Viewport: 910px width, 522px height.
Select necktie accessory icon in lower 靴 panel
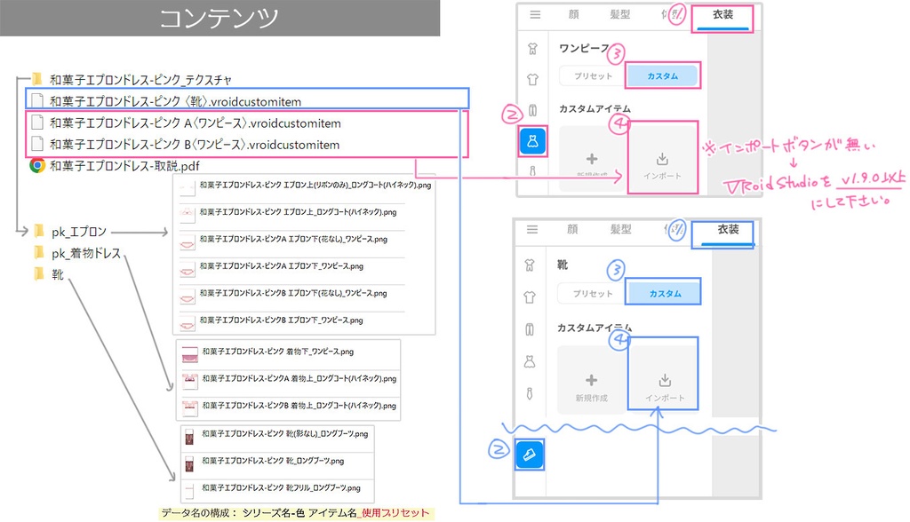click(530, 394)
